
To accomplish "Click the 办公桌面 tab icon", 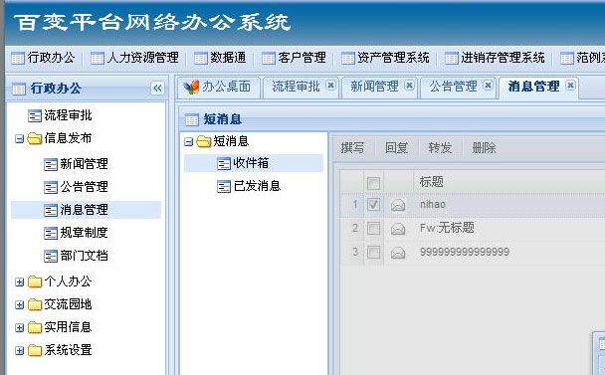I will pyautogui.click(x=191, y=88).
